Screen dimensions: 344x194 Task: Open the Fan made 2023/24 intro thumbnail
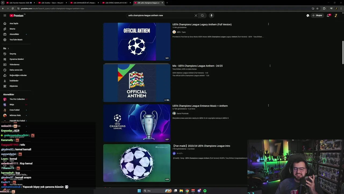(137, 163)
